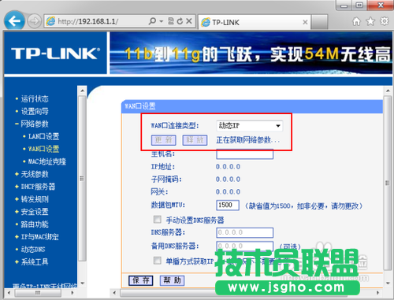Close the TP-LINK tab
The image size is (394, 300).
click(x=305, y=22)
